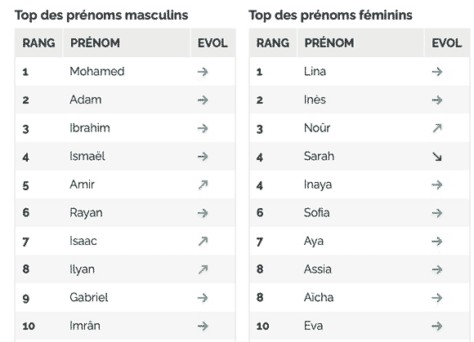Select the RANG header in masculine table
The height and width of the screenshot is (342, 474).
pyautogui.click(x=38, y=43)
